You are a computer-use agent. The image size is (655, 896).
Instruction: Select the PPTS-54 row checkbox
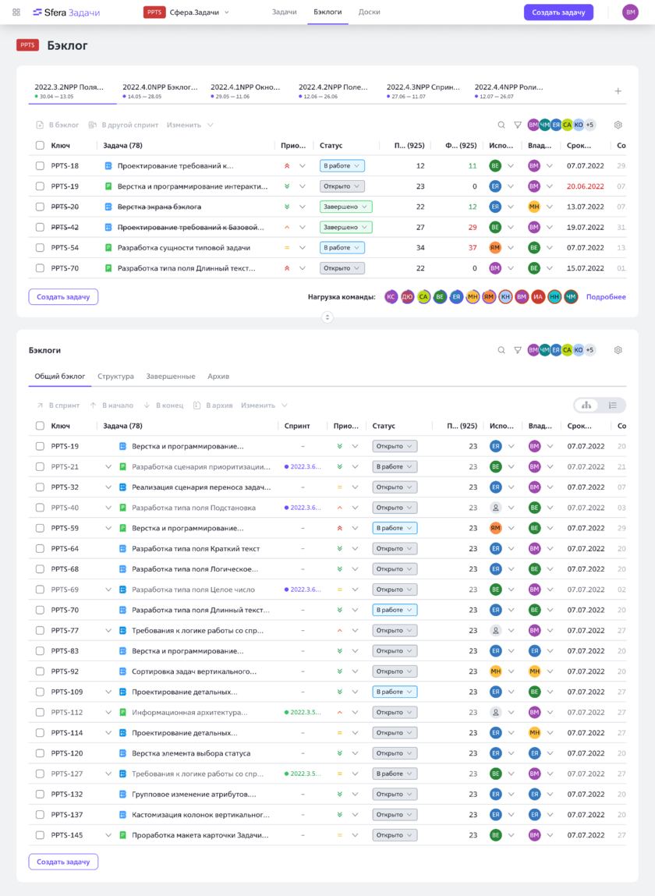point(40,248)
